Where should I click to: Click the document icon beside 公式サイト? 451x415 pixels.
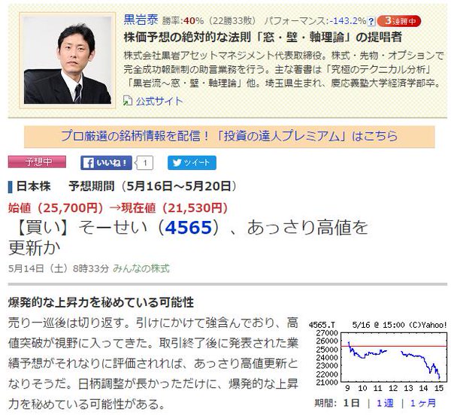coord(128,101)
